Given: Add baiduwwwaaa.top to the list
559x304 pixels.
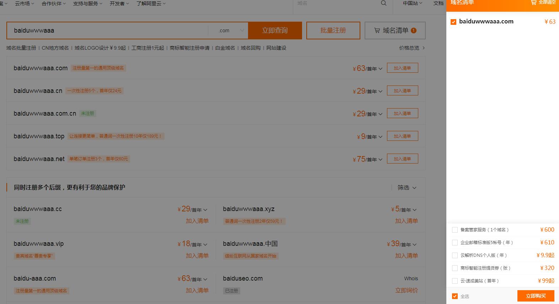Looking at the screenshot, I should (402, 136).
